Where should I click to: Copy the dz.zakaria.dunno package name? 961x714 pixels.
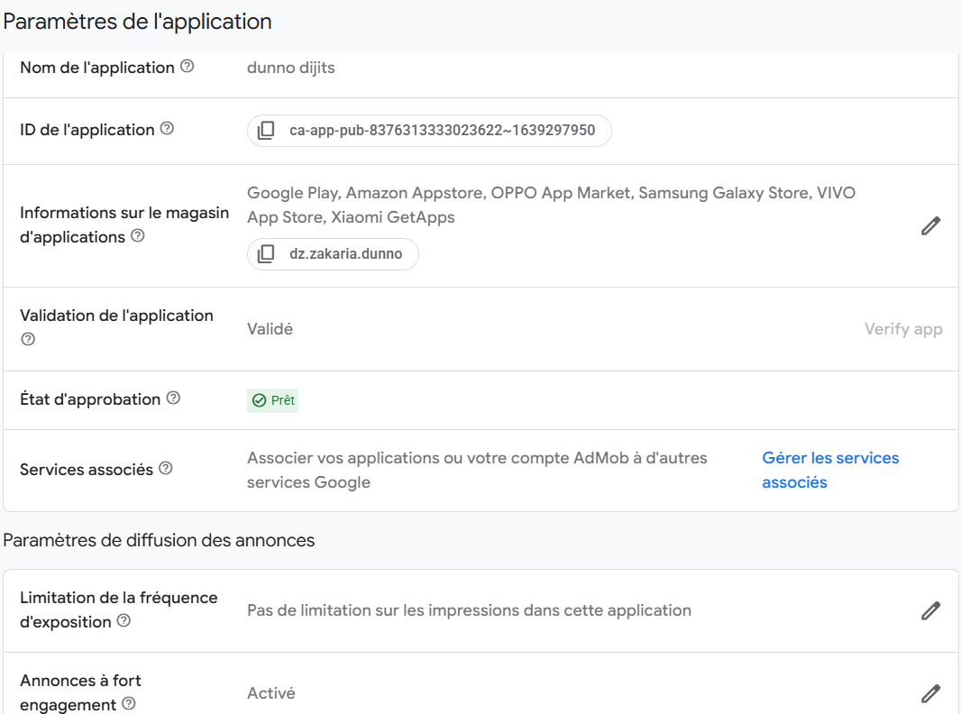coord(266,254)
